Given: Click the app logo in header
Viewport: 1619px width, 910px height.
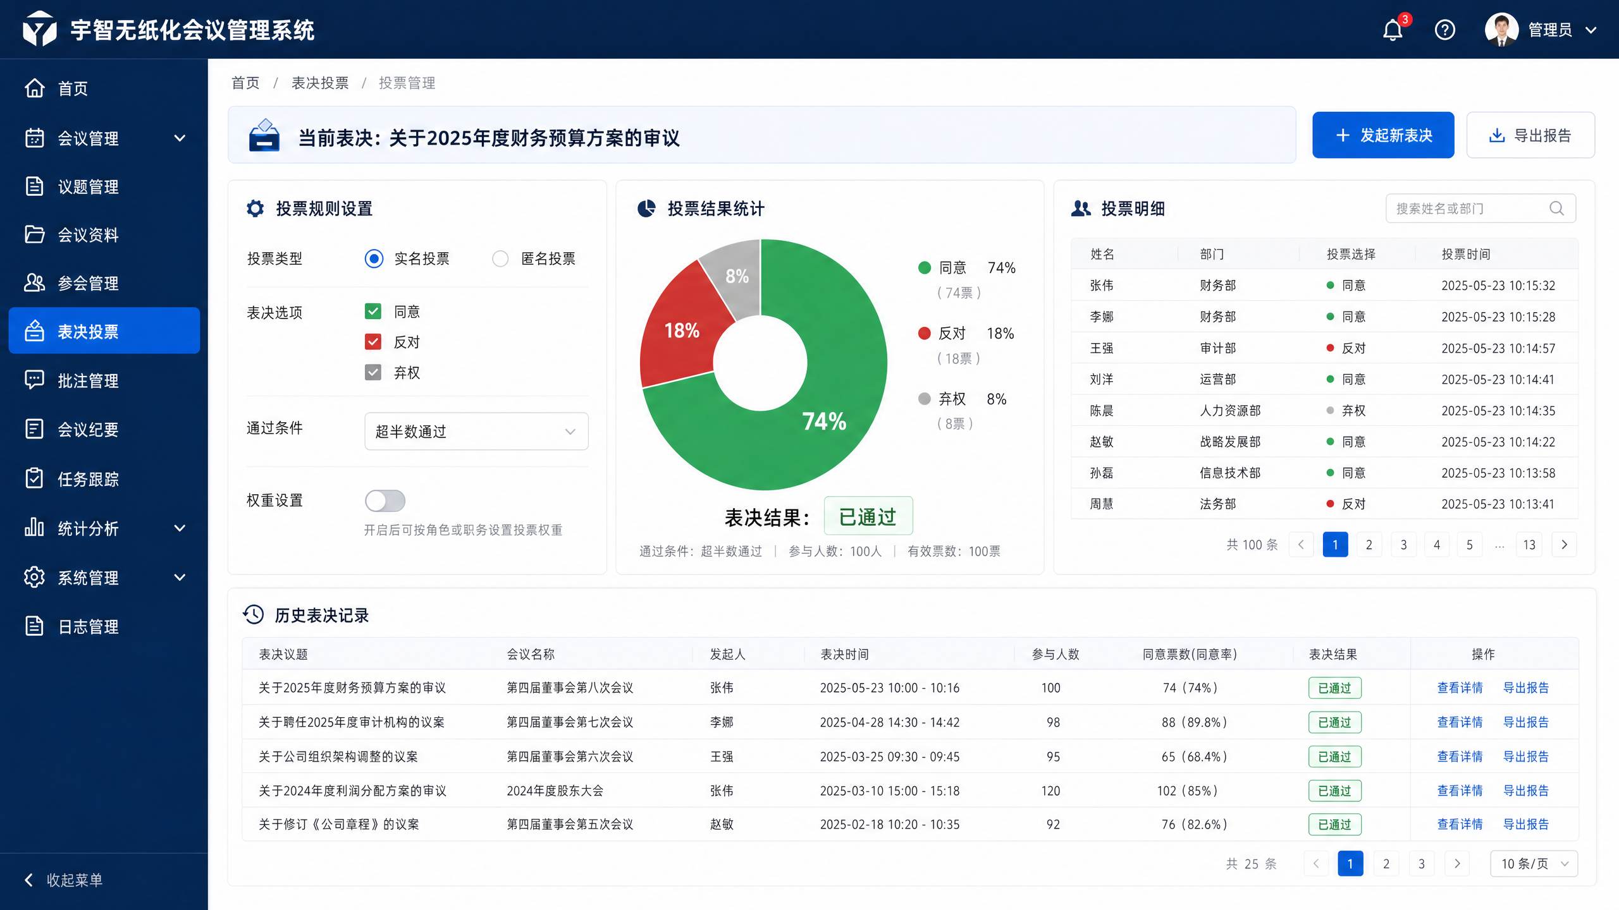Looking at the screenshot, I should click(39, 29).
